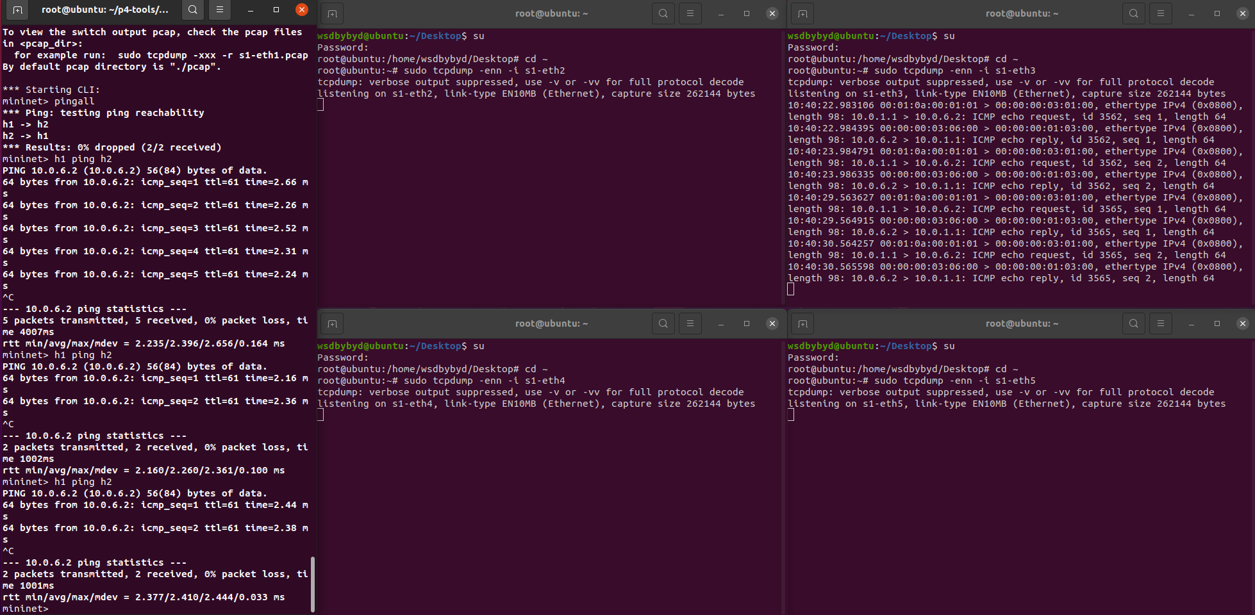Open search in the s1-eth3 capture terminal
Image resolution: width=1255 pixels, height=615 pixels.
(1134, 13)
